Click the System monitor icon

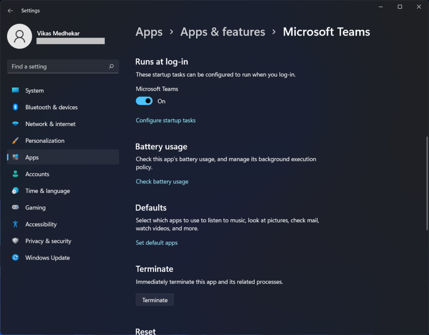16,90
